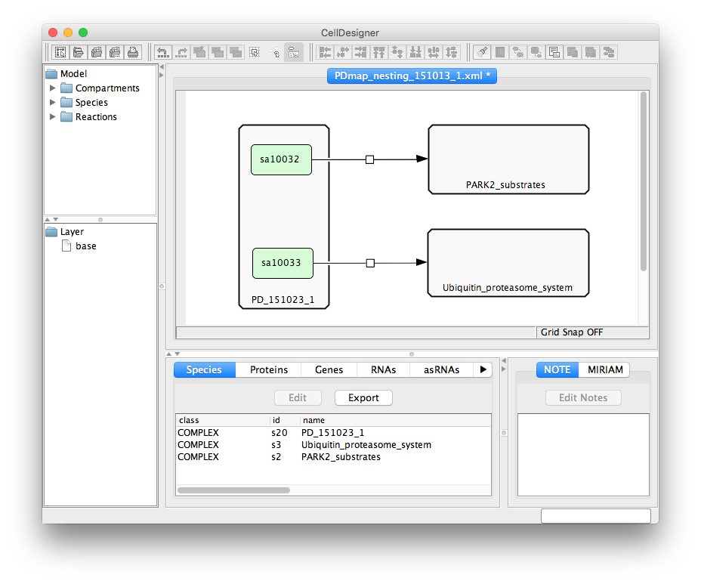
Task: Click the Export button
Action: coord(363,397)
